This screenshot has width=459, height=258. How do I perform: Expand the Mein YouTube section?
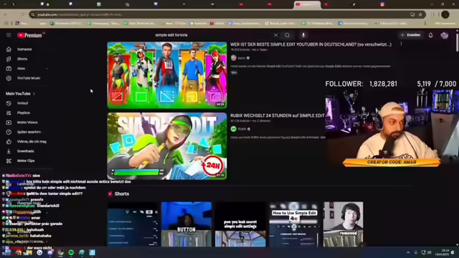pos(21,94)
